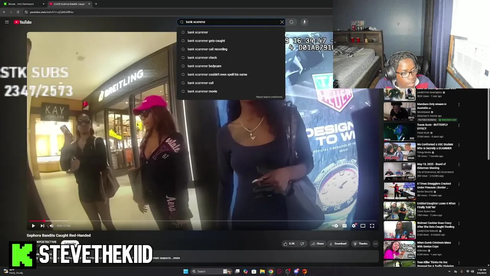Expand the description with '...more'
The image size is (490, 276).
(176, 258)
